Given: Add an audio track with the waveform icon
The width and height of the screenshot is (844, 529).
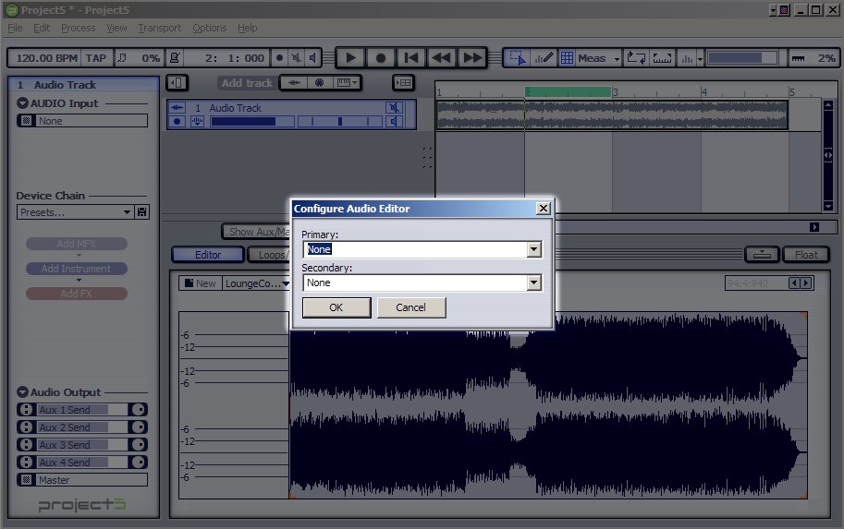Looking at the screenshot, I should click(294, 83).
